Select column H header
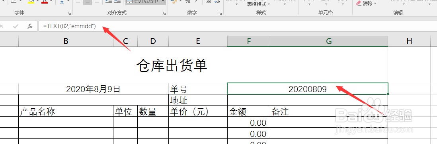Viewport: 437px width, 144px height. [409, 41]
